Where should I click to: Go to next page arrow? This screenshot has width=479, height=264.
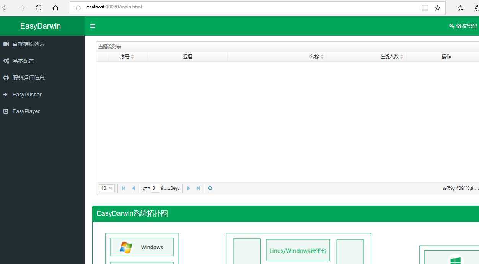tap(188, 188)
